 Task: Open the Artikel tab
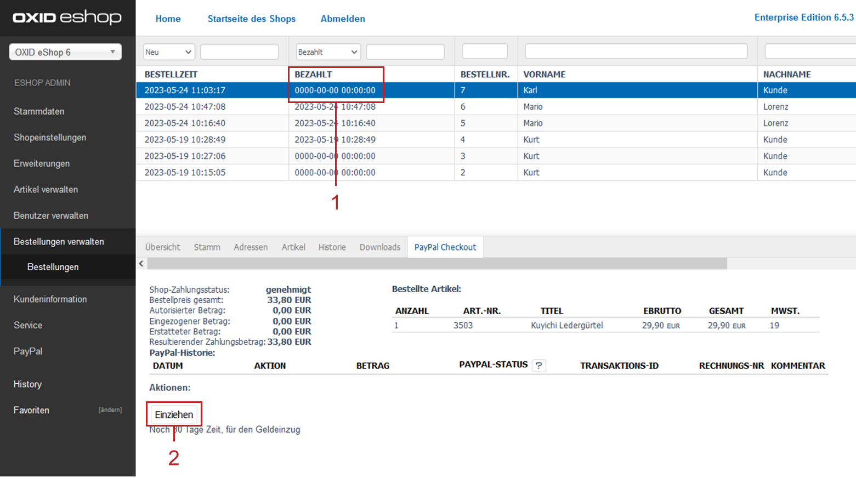(293, 247)
